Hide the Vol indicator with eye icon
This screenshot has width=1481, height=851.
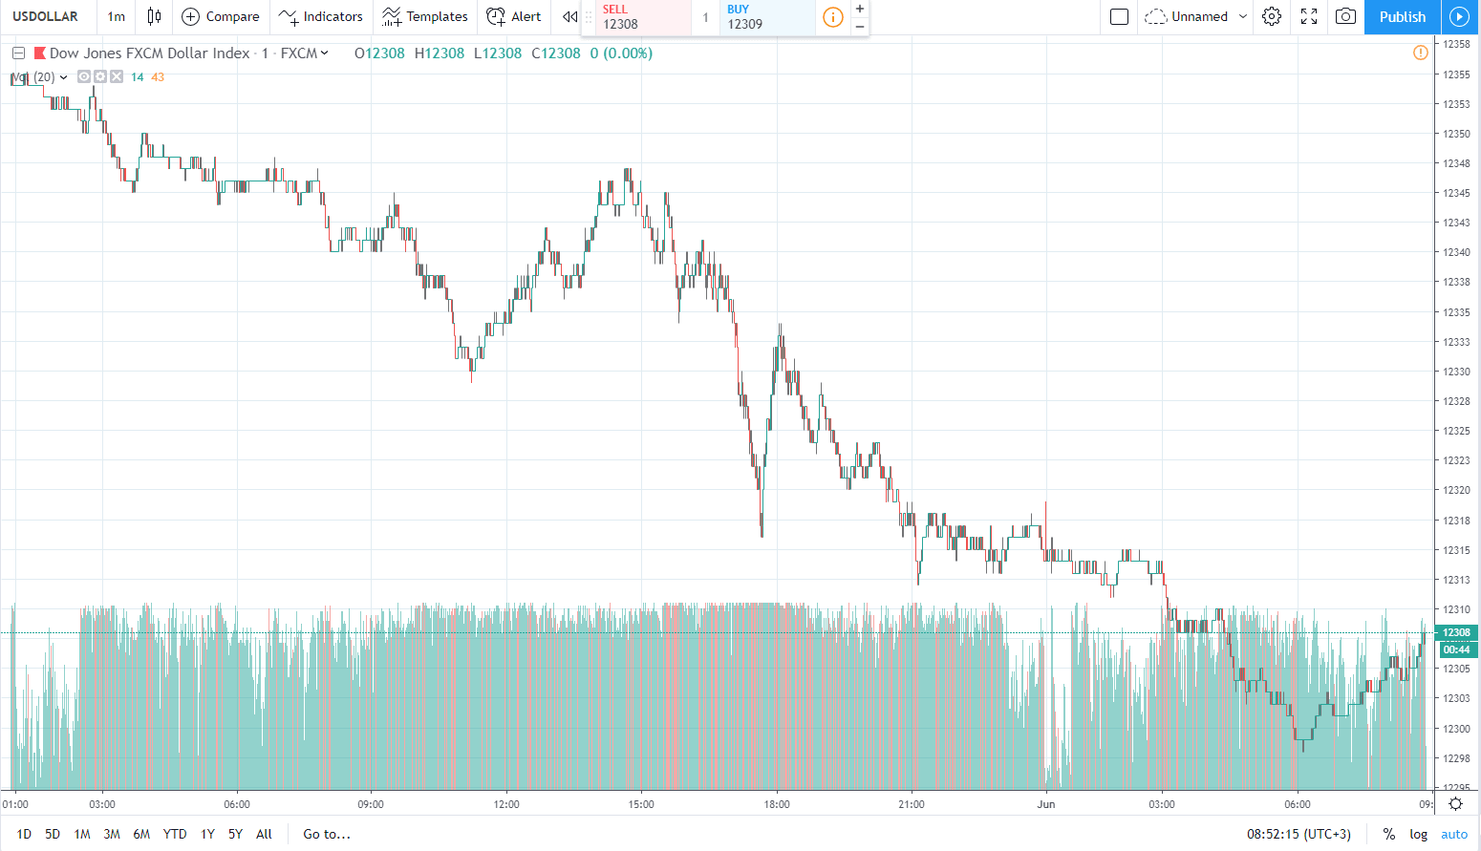pos(84,77)
